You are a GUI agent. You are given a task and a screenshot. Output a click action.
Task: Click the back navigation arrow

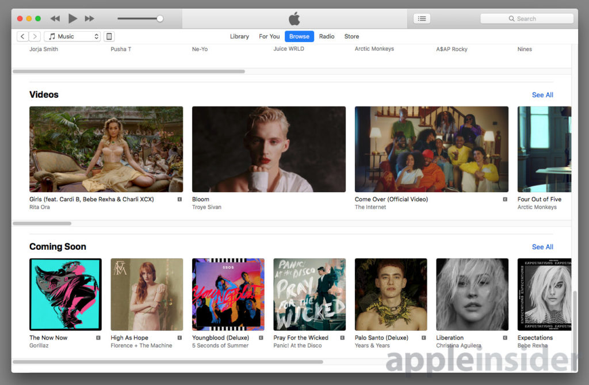(x=21, y=36)
